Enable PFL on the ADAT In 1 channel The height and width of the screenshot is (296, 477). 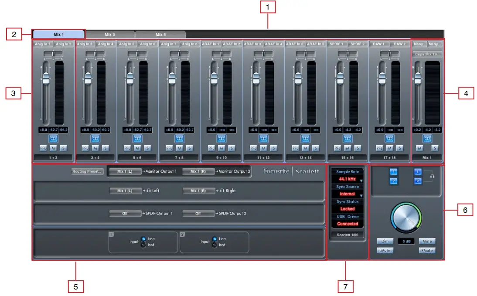click(x=211, y=148)
